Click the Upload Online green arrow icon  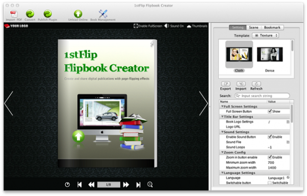(x=78, y=14)
